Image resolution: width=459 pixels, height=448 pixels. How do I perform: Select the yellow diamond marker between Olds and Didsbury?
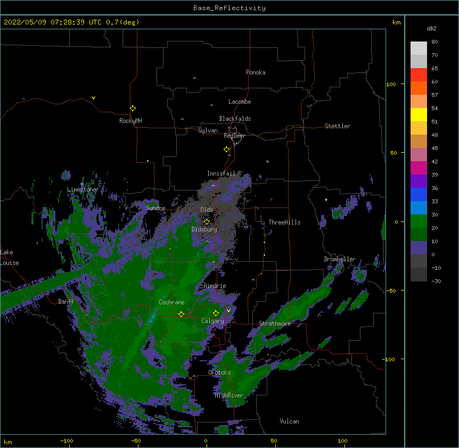207,222
